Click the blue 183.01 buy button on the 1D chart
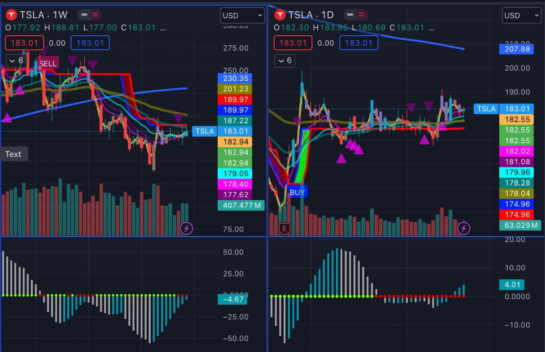Image resolution: width=545 pixels, height=352 pixels. tap(359, 43)
